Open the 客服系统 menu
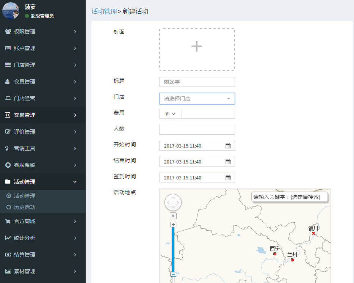 [x=43, y=165]
